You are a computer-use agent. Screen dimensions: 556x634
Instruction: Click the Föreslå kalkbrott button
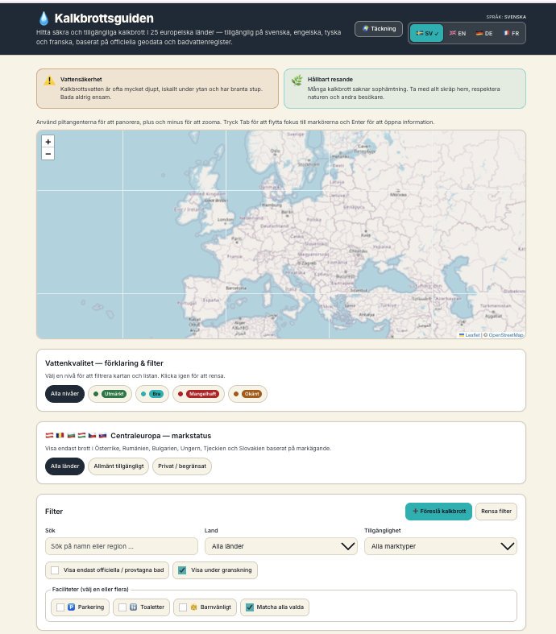click(438, 512)
